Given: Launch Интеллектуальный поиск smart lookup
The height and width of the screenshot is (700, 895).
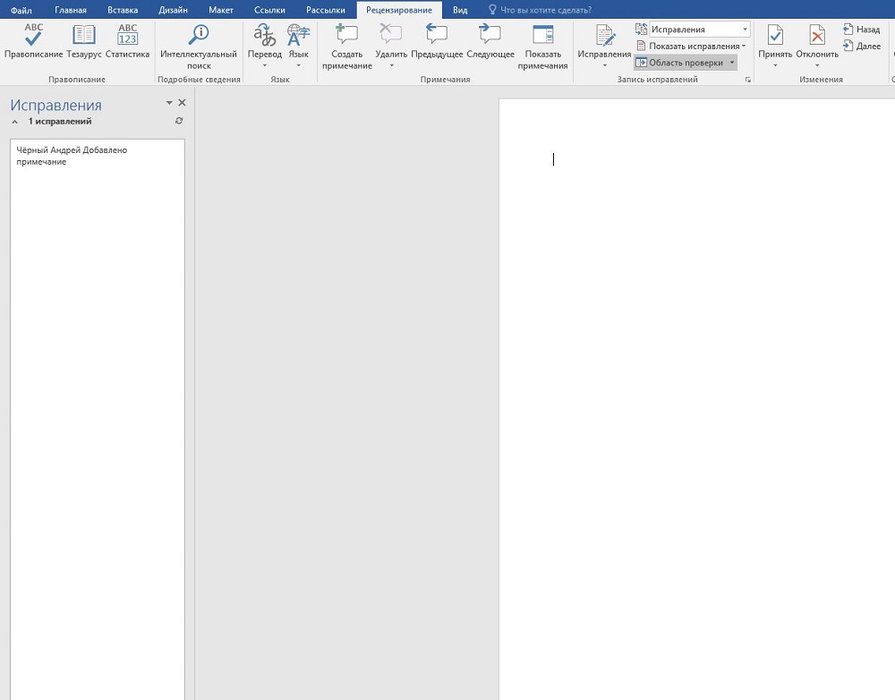Looking at the screenshot, I should 199,47.
